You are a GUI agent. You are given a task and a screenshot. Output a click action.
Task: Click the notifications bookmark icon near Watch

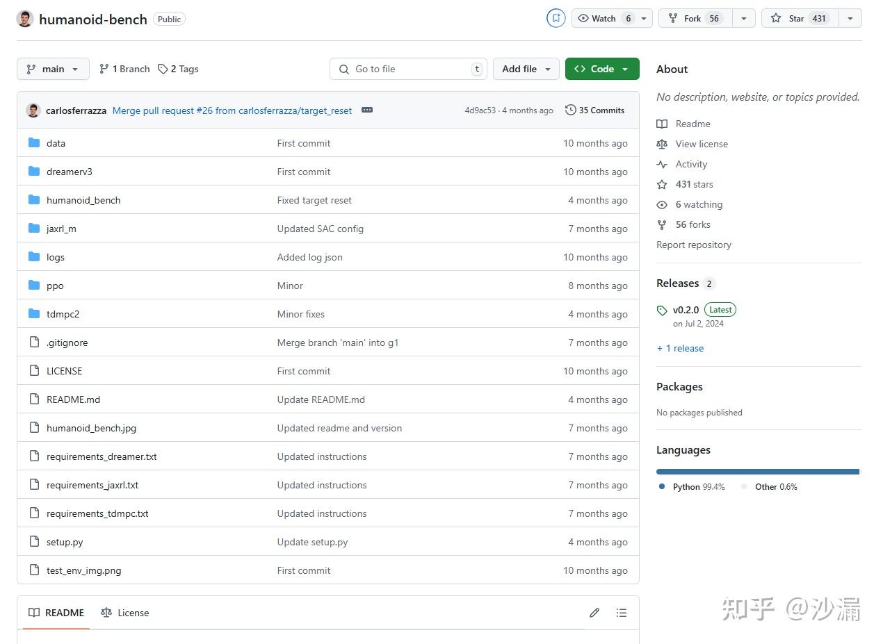[x=556, y=18]
